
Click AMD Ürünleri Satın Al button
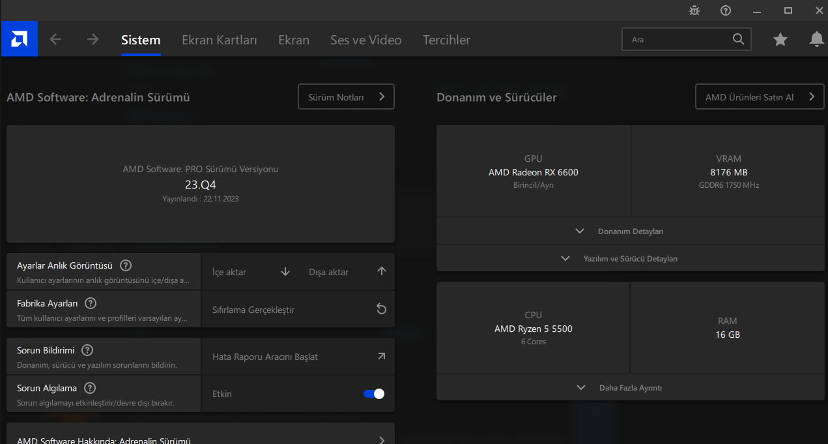(760, 96)
